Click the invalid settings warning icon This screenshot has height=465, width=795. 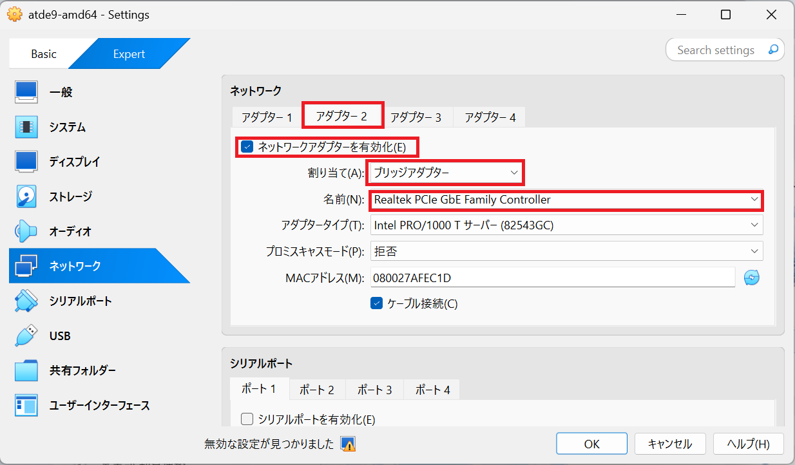click(348, 444)
